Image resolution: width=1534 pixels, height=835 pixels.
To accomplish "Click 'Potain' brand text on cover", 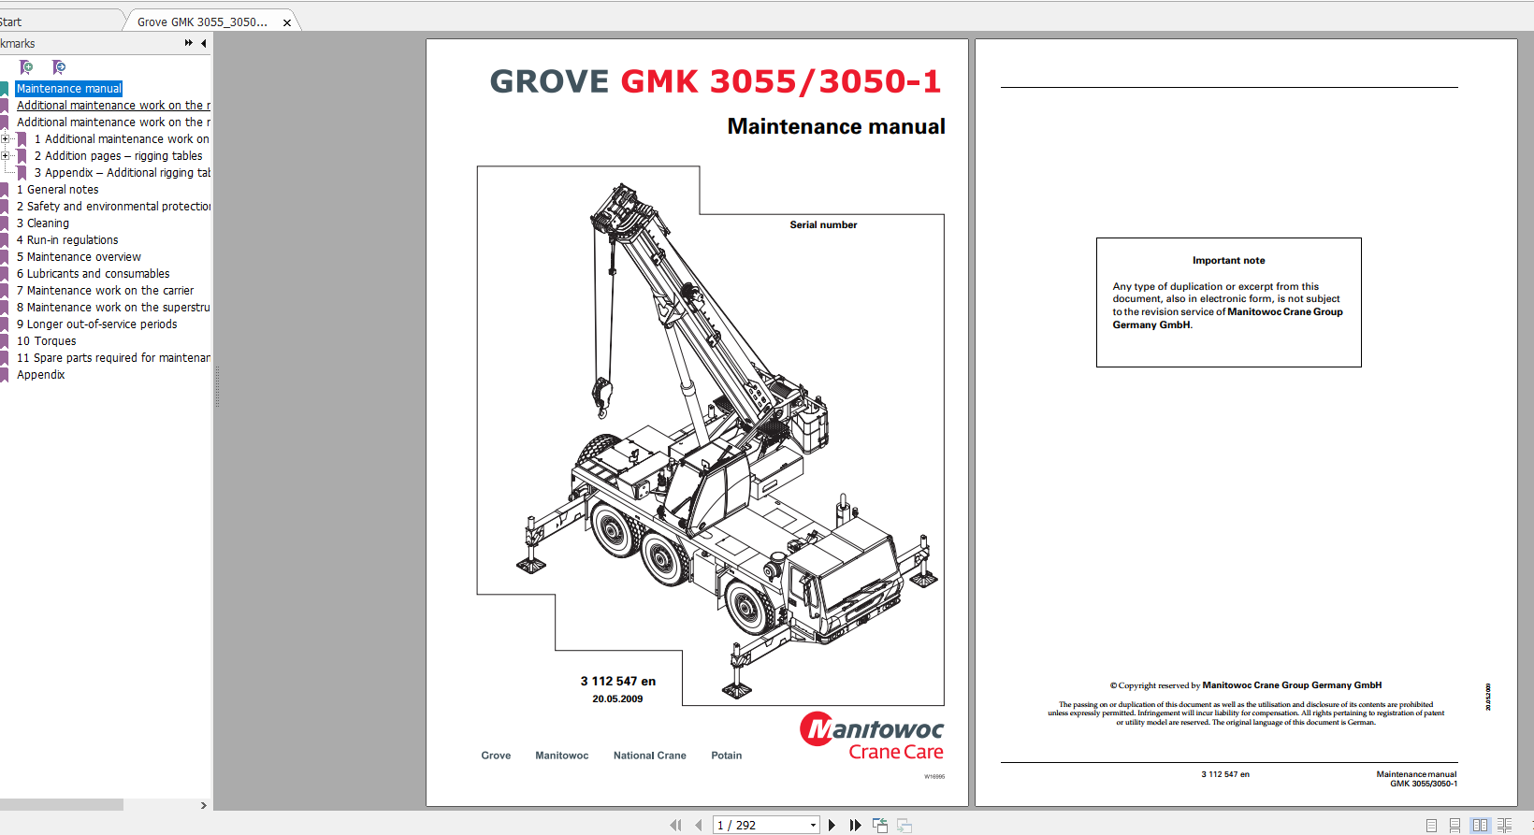I will pyautogui.click(x=727, y=756).
